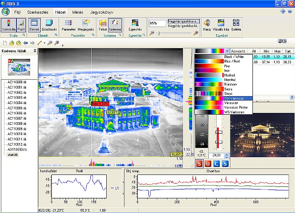295x213 pixels.
Task: Open the Paraméter ribbon button
Action: 69,25
